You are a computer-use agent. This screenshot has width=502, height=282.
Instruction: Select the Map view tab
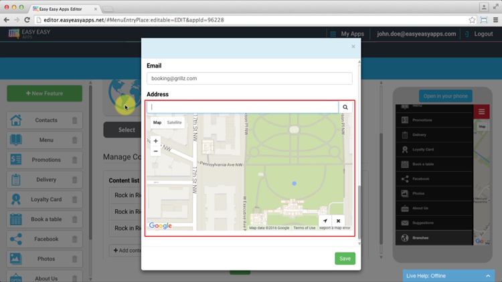click(x=157, y=122)
